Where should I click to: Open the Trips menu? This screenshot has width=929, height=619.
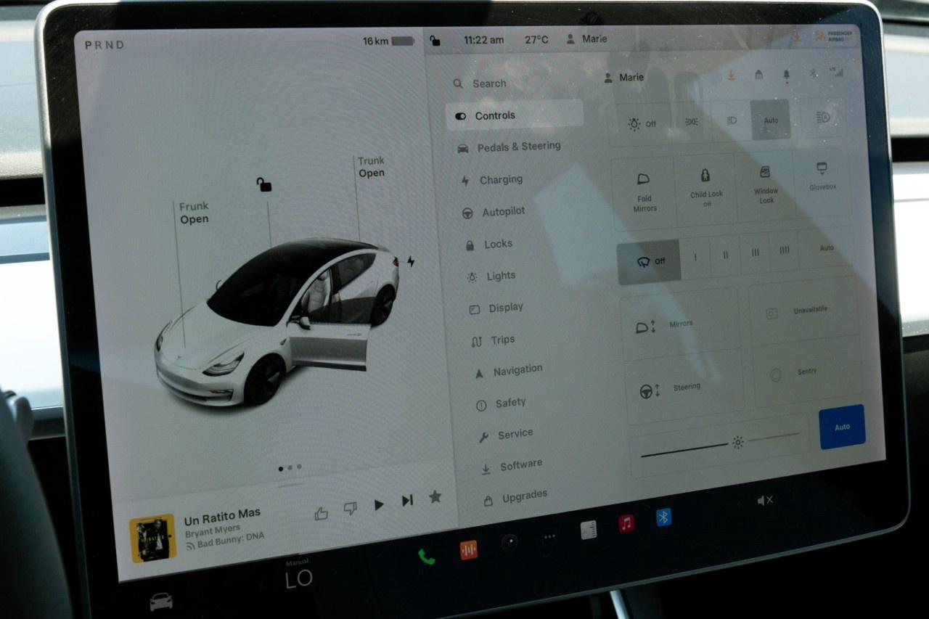[493, 340]
